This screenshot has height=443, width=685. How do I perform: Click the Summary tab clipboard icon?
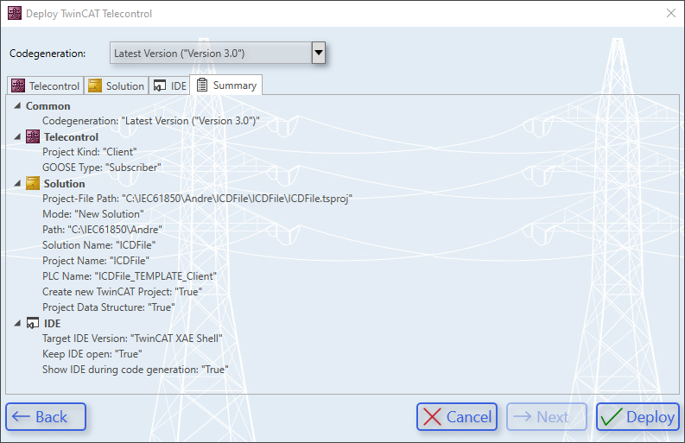click(x=202, y=85)
